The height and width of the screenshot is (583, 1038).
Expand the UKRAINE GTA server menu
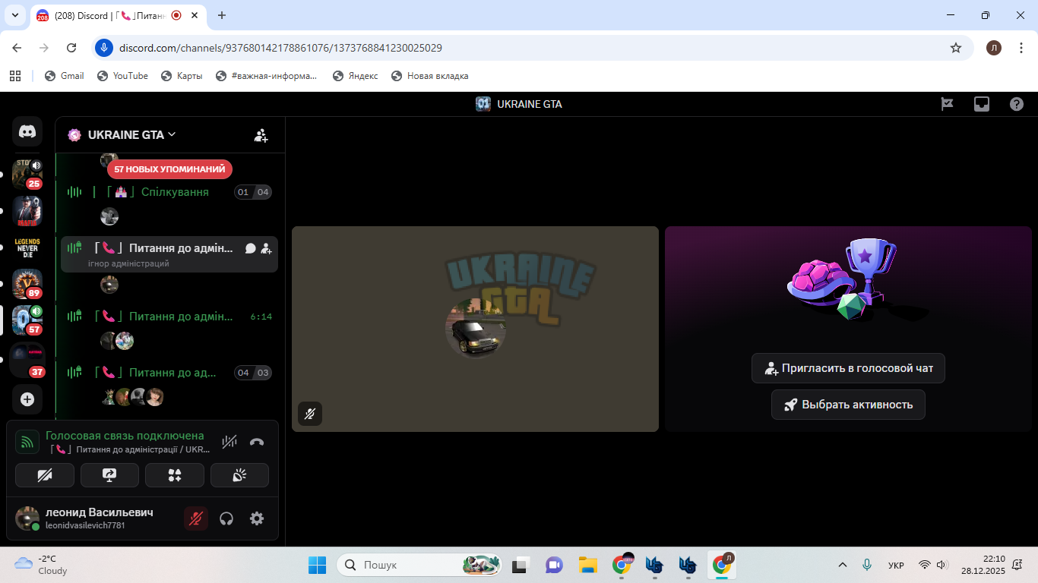point(131,134)
